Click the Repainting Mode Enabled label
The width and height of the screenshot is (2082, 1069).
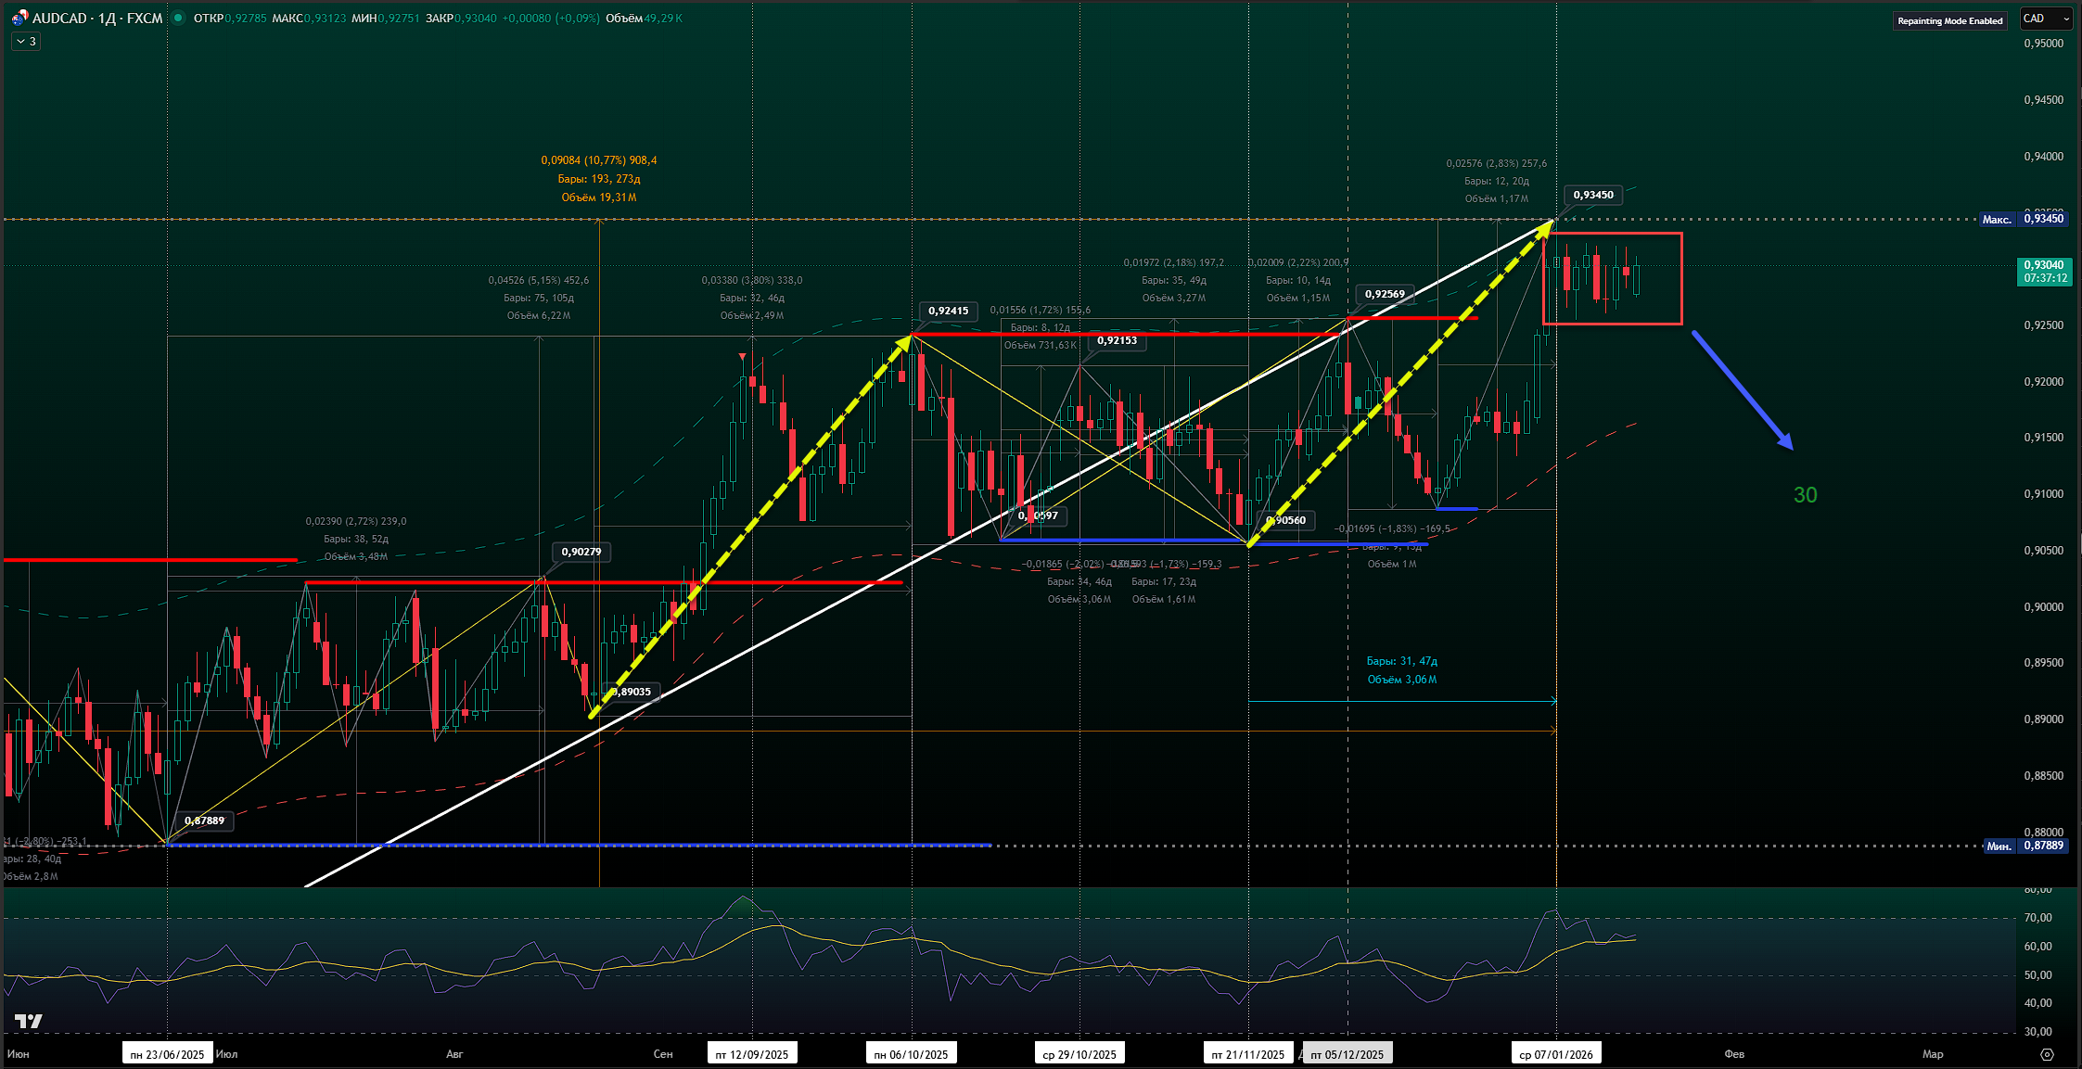[1949, 20]
